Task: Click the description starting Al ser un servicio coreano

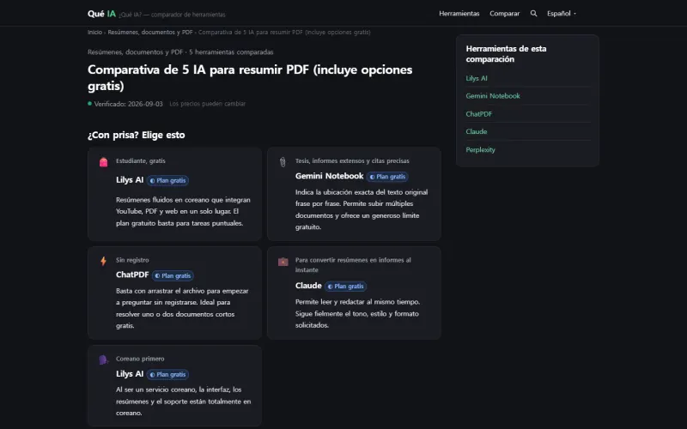Action: pyautogui.click(x=184, y=401)
